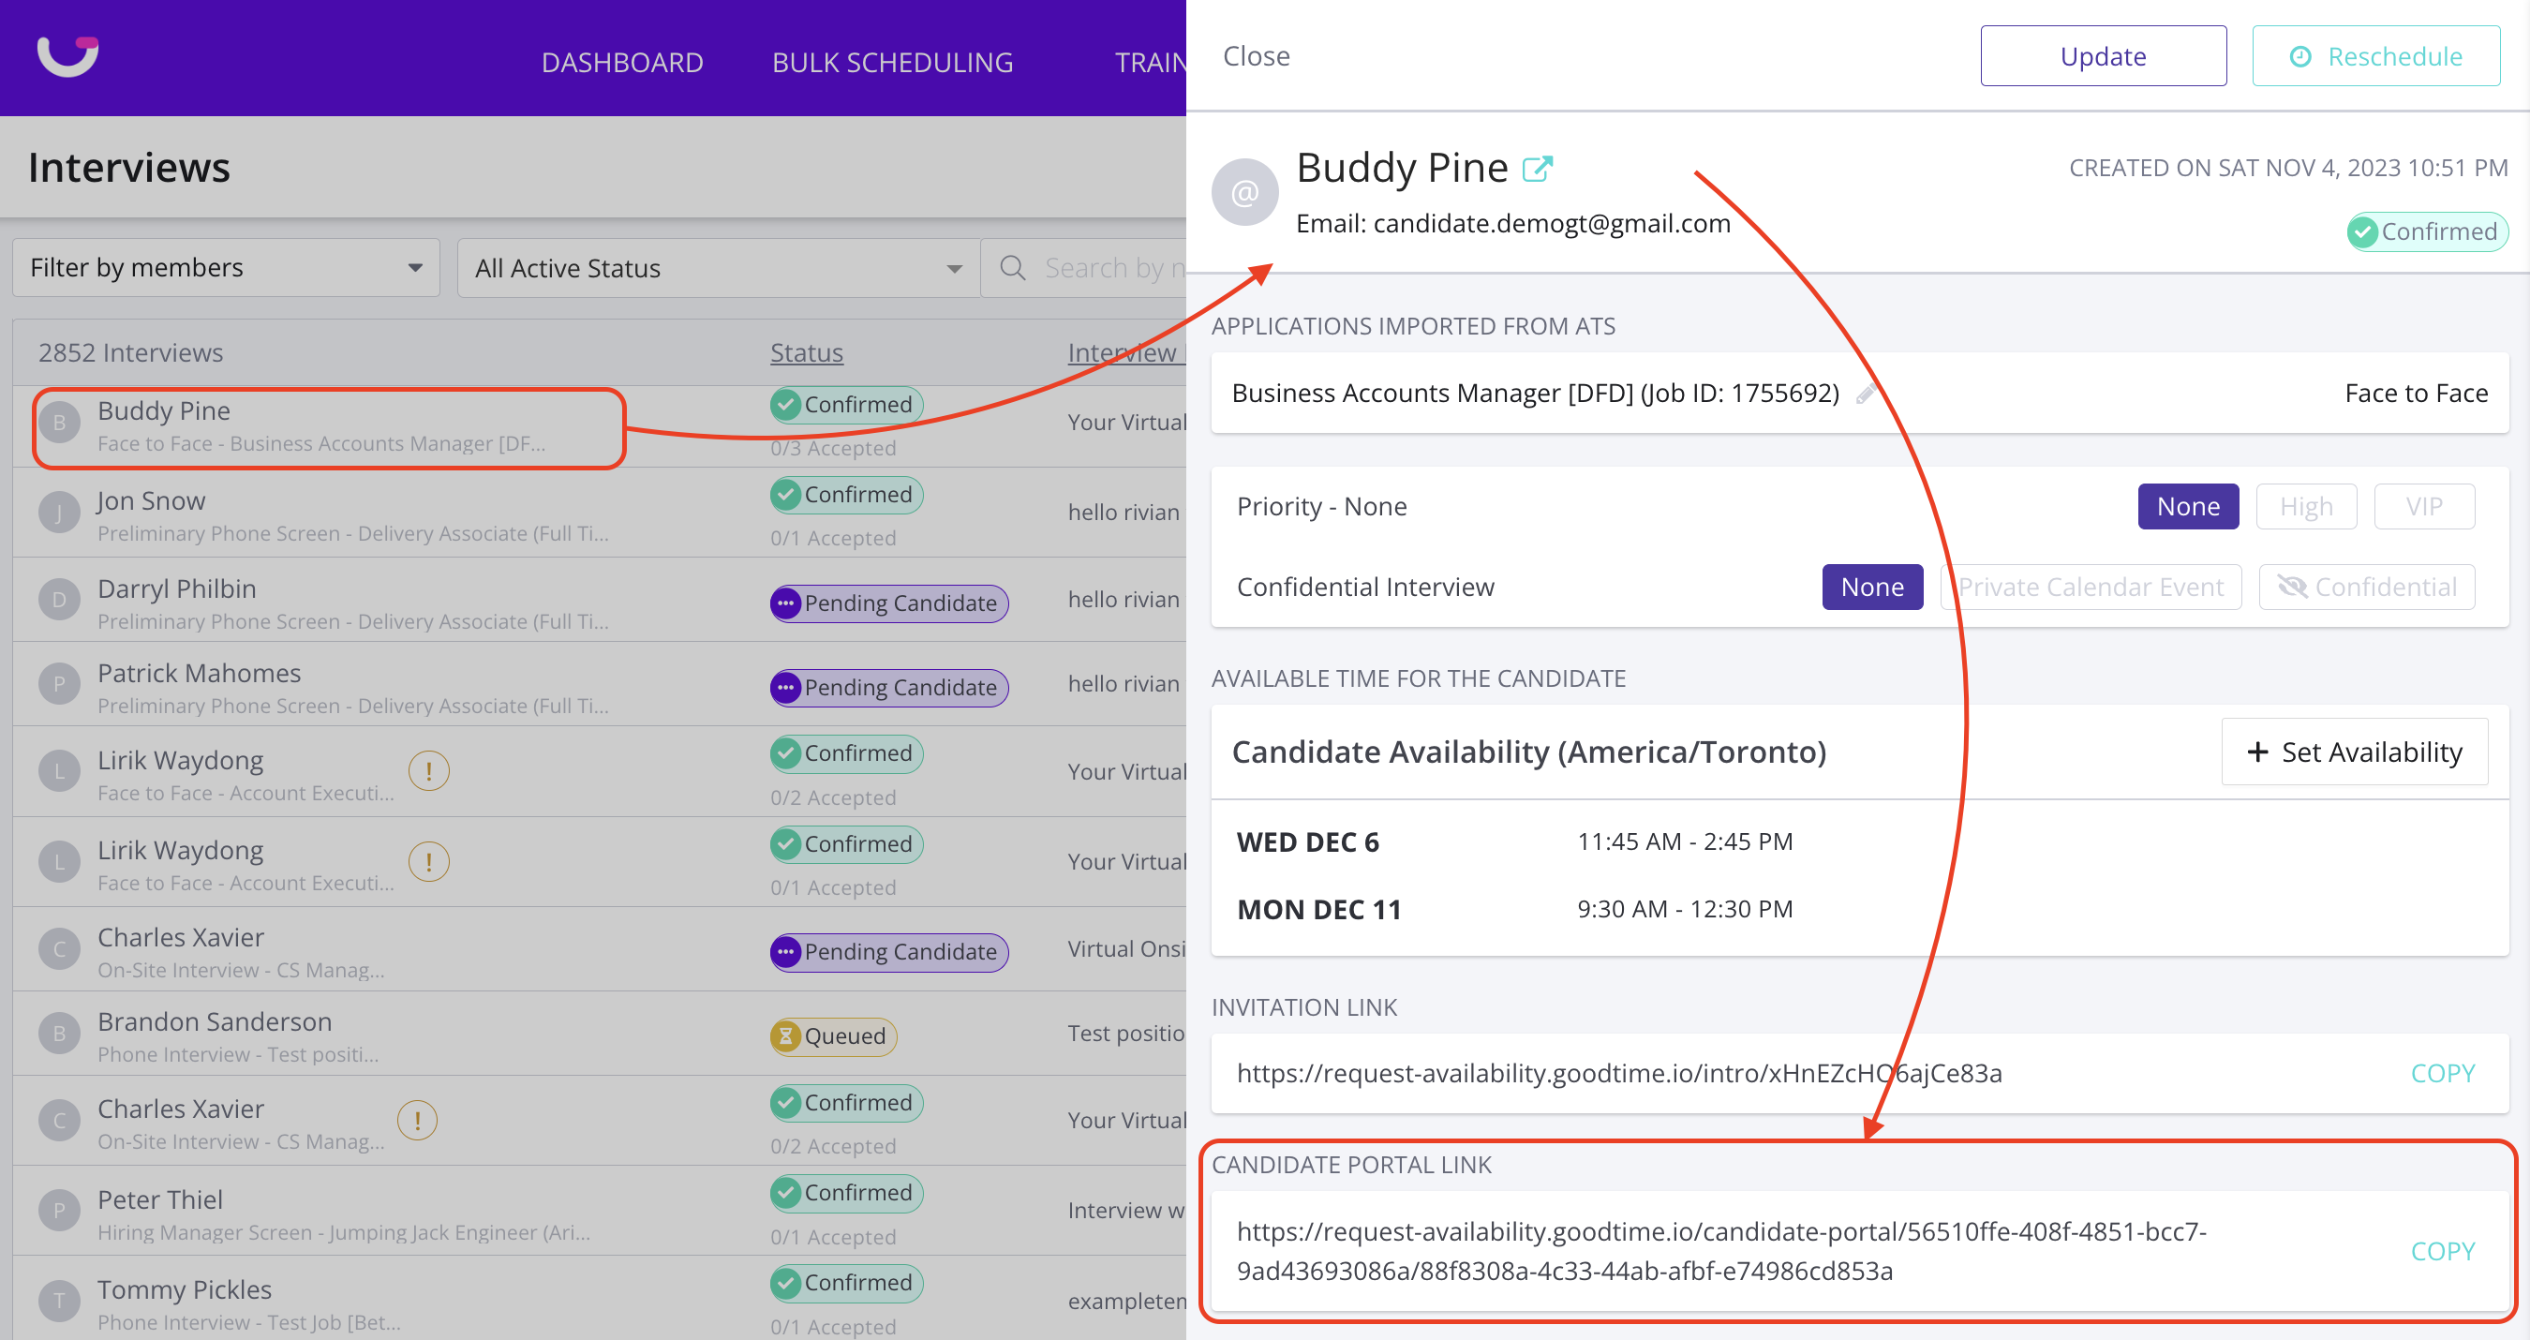
Task: Click the pencil edit icon beside Job ID
Action: coord(1865,394)
